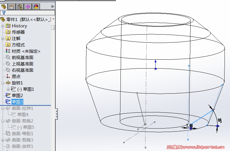
Task: Select the 曲面-等距1 offset surface icon
Action: pyautogui.click(x=8, y=133)
